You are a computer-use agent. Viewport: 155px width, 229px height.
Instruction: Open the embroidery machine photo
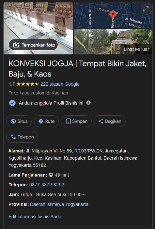point(39,28)
